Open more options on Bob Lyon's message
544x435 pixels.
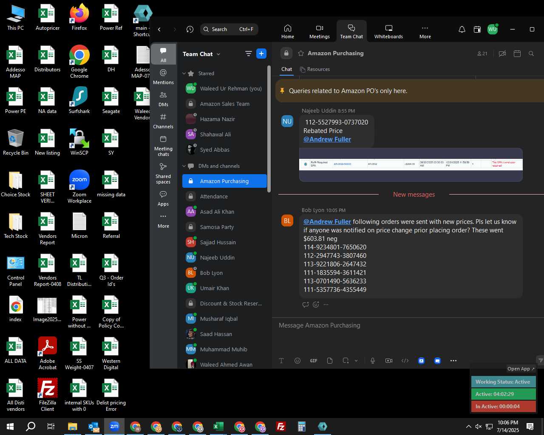click(x=326, y=304)
